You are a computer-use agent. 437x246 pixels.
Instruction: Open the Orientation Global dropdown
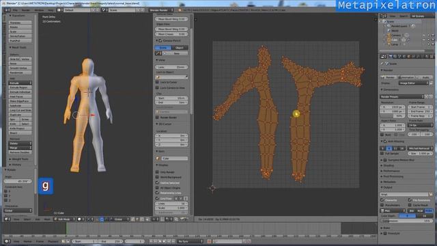18,210
